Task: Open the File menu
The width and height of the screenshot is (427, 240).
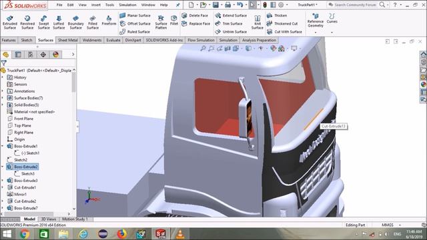Action: (x=59, y=5)
